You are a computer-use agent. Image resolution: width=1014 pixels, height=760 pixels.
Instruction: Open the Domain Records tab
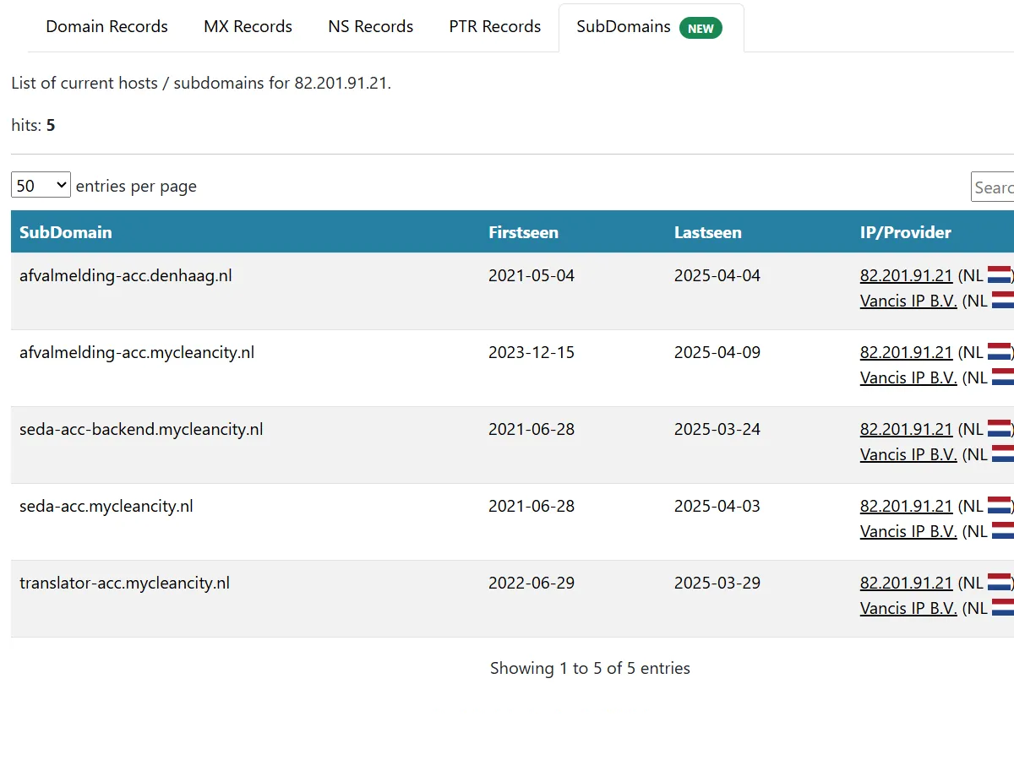[106, 27]
